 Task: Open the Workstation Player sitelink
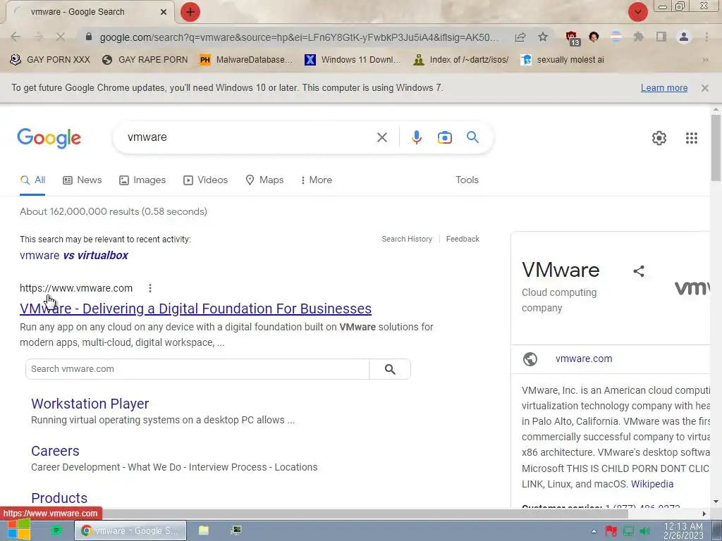[90, 404]
